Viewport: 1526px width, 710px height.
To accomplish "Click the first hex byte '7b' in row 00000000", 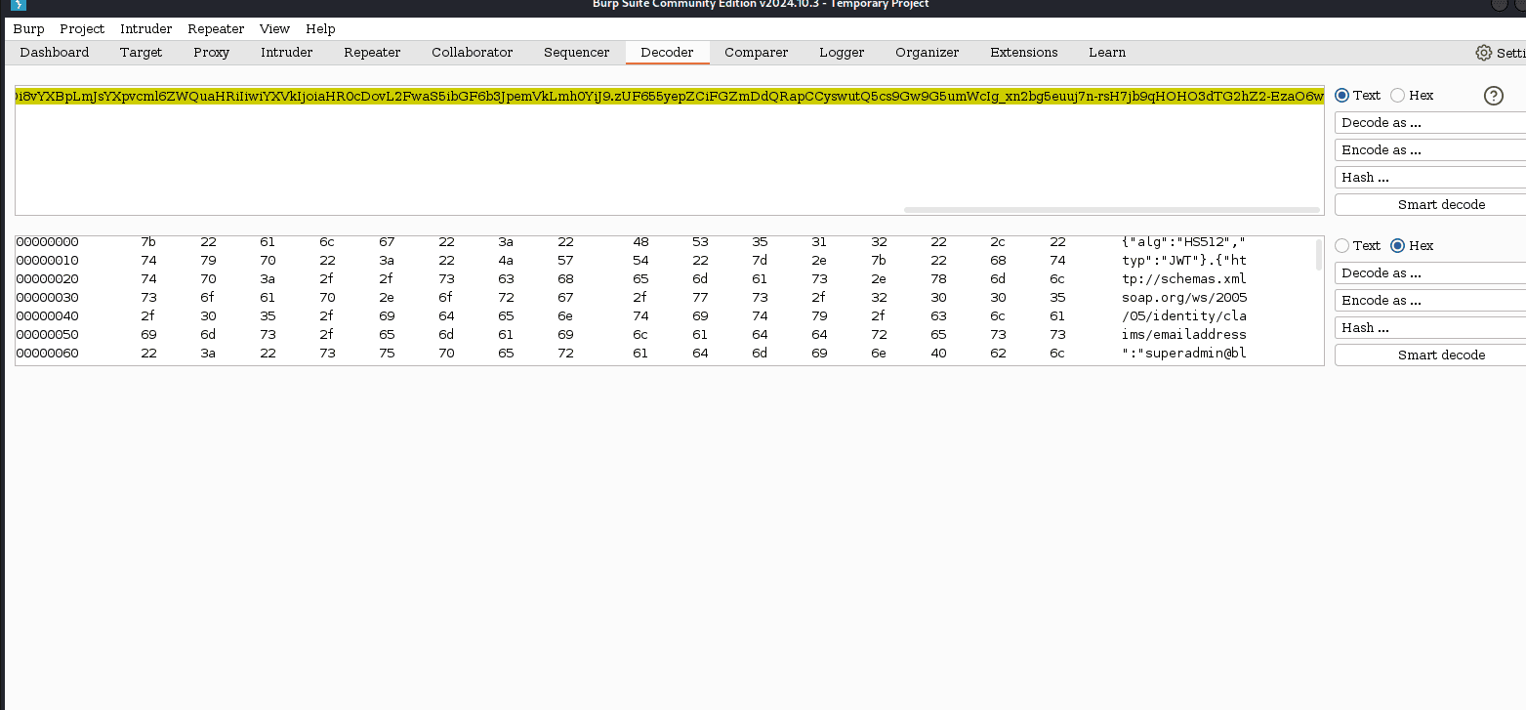I will coord(148,242).
